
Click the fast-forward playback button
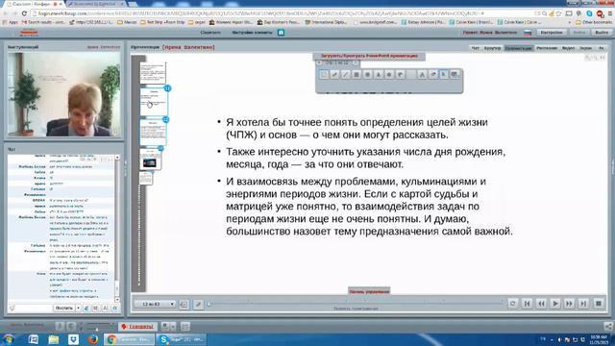pyautogui.click(x=570, y=304)
